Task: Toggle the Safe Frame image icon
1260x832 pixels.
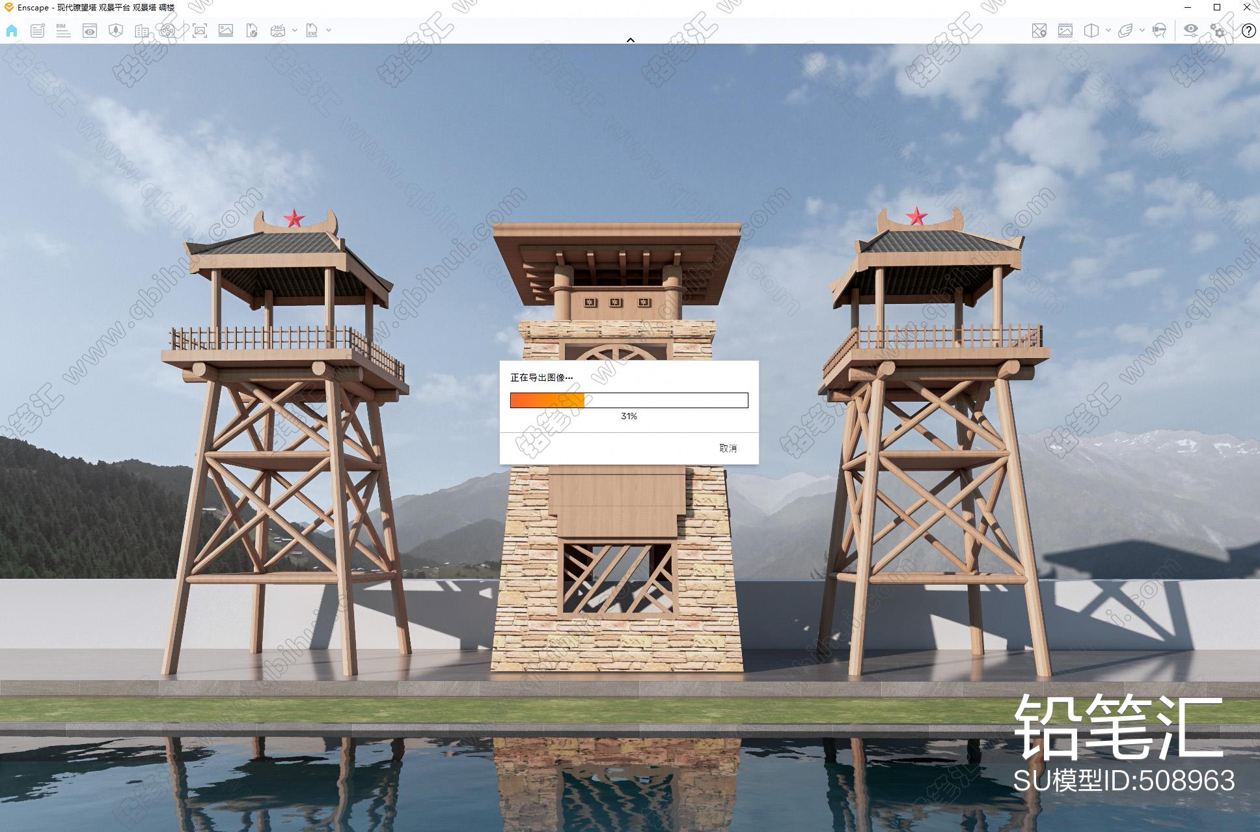Action: pos(1065,31)
